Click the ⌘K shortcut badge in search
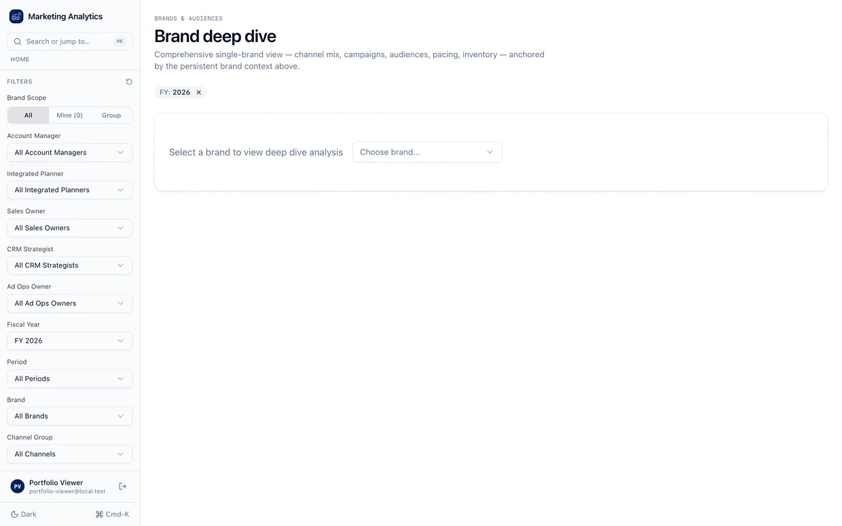 pyautogui.click(x=120, y=41)
